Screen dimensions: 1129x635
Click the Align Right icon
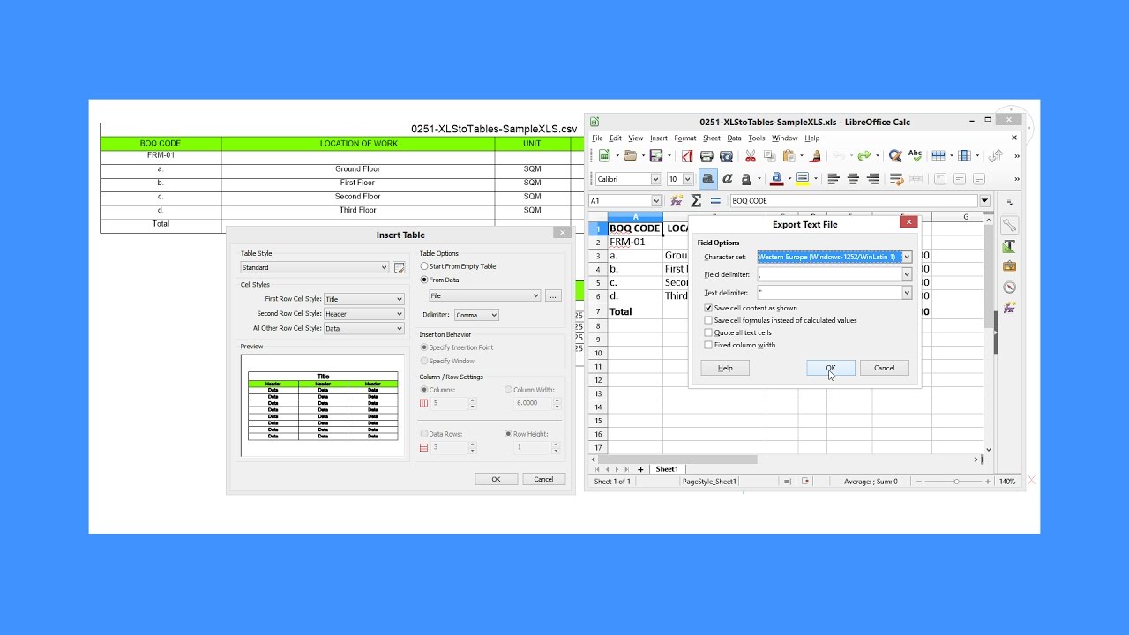(872, 179)
